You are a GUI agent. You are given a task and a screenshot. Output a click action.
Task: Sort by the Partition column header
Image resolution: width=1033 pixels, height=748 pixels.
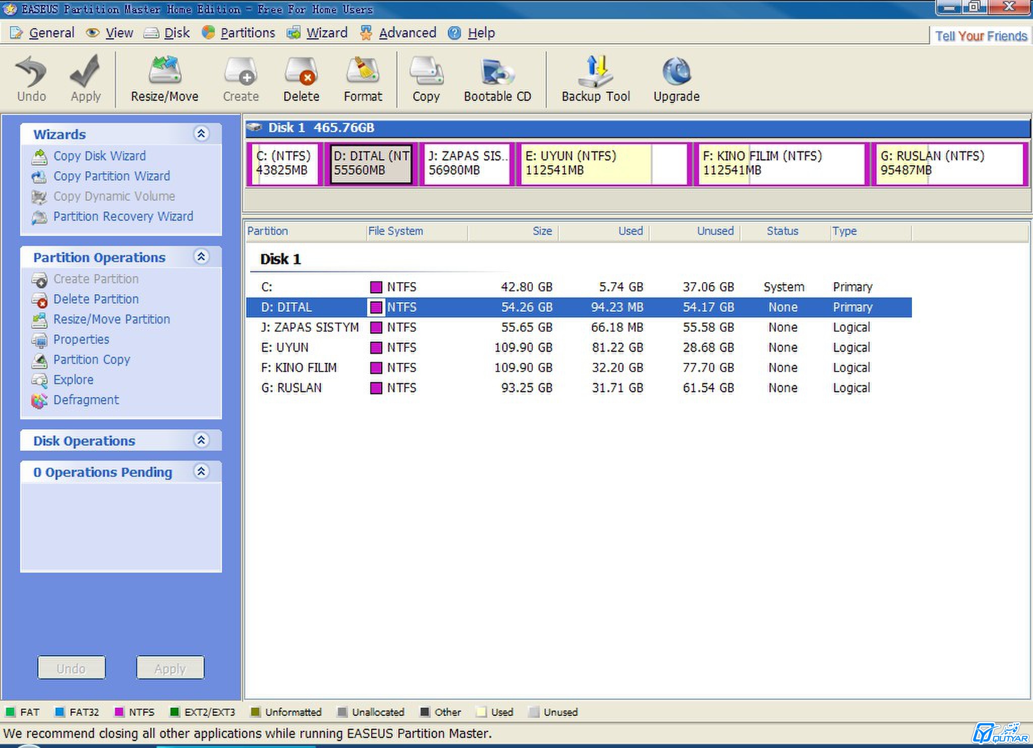pyautogui.click(x=306, y=231)
